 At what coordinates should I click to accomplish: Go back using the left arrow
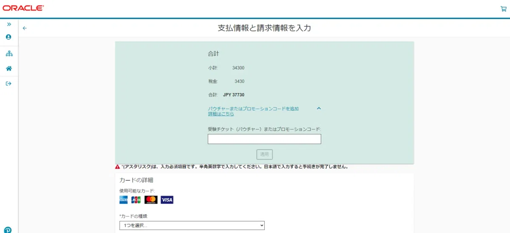tap(25, 28)
